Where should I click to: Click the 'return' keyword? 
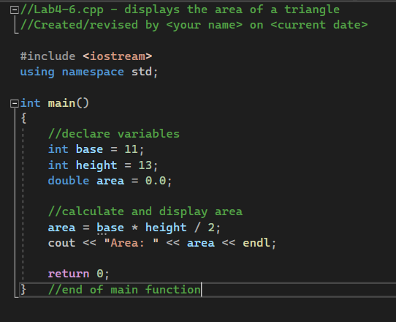click(69, 274)
